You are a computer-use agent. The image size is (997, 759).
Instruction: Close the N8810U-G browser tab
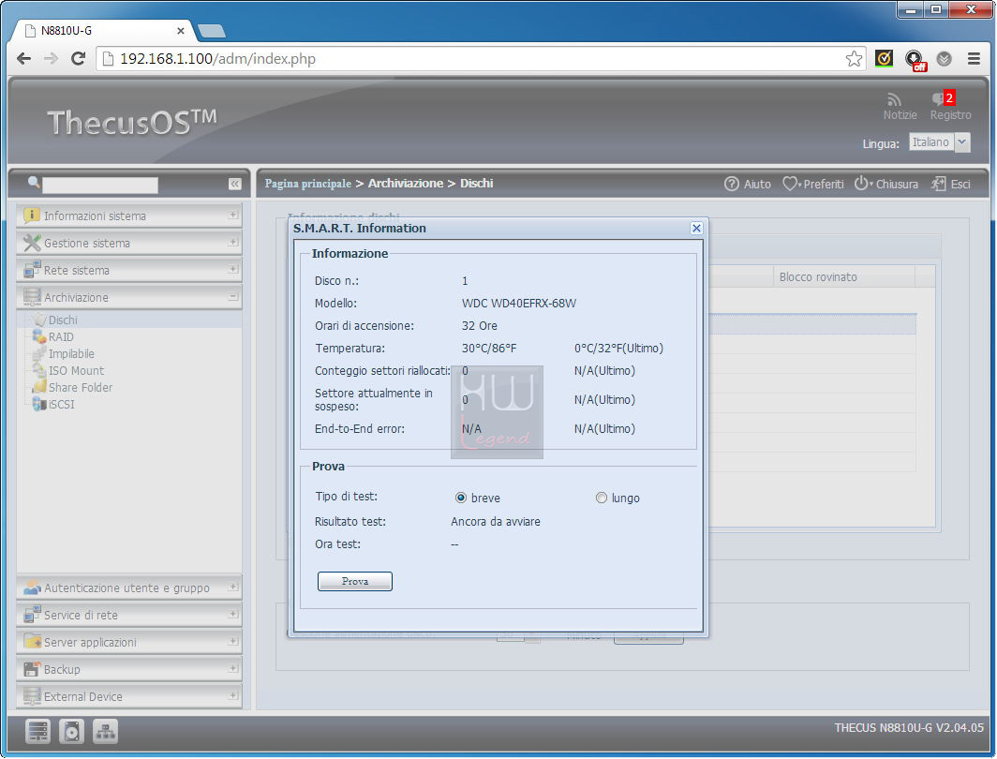181,31
